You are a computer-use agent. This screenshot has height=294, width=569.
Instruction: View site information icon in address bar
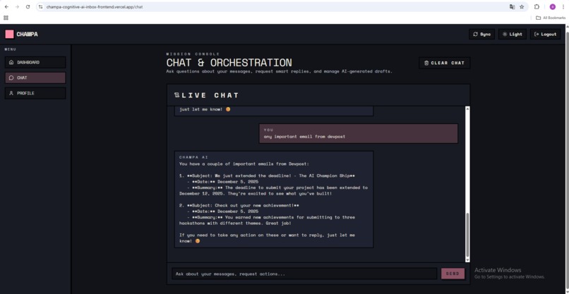click(41, 6)
